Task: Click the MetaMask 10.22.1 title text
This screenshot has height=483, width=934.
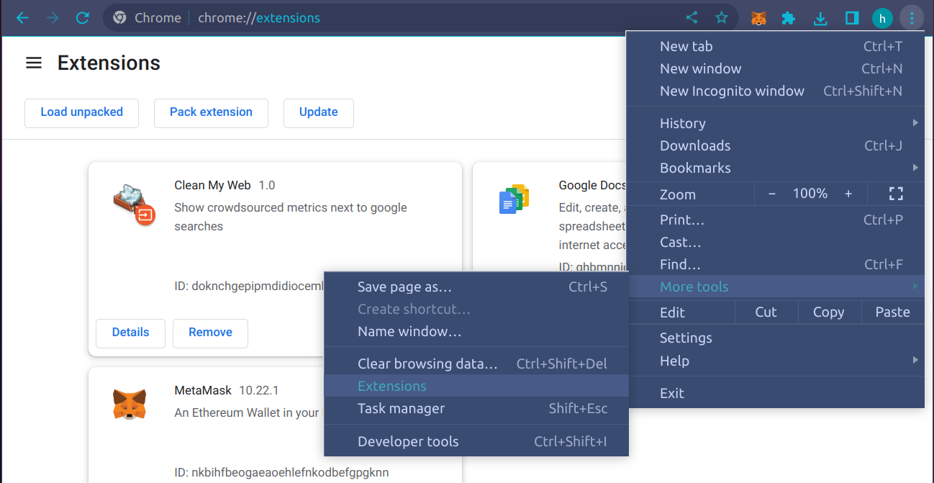Action: coord(226,390)
